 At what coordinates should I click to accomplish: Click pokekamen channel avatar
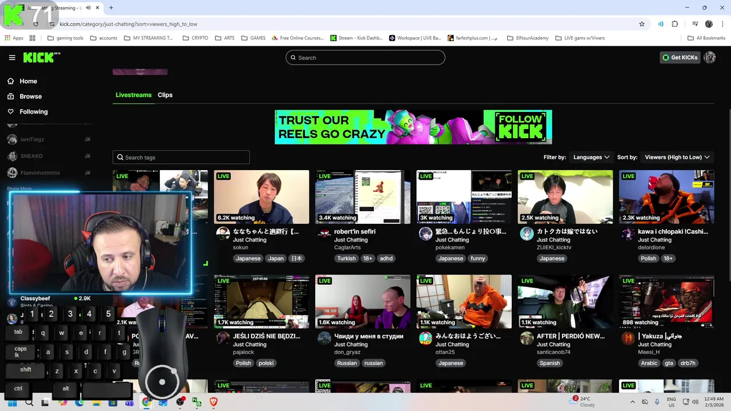425,233
